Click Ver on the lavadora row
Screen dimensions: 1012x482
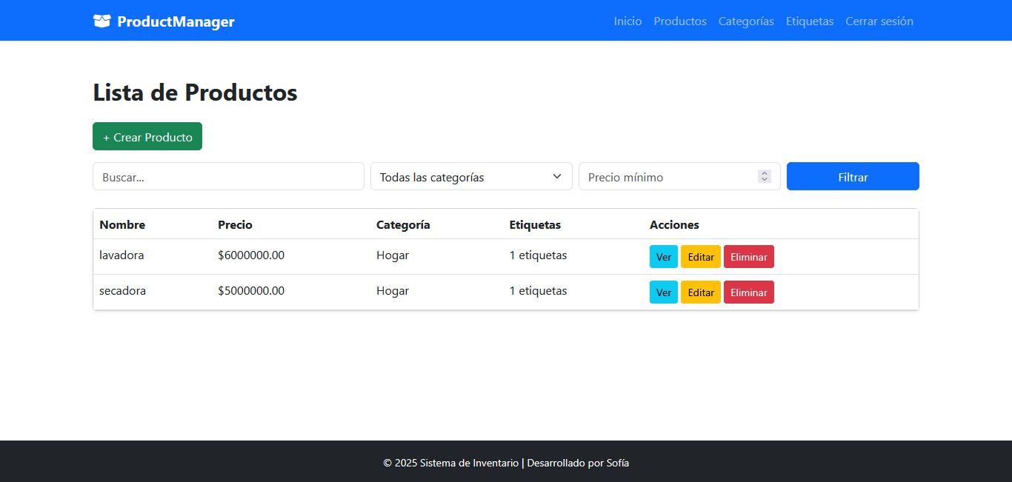click(x=663, y=256)
